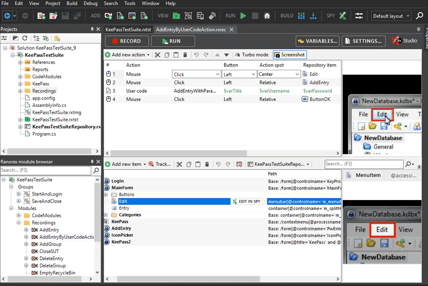
Task: Open the Project menu
Action: click(53, 3)
